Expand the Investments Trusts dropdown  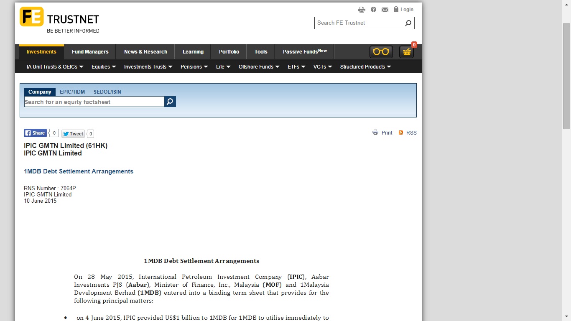tap(148, 67)
